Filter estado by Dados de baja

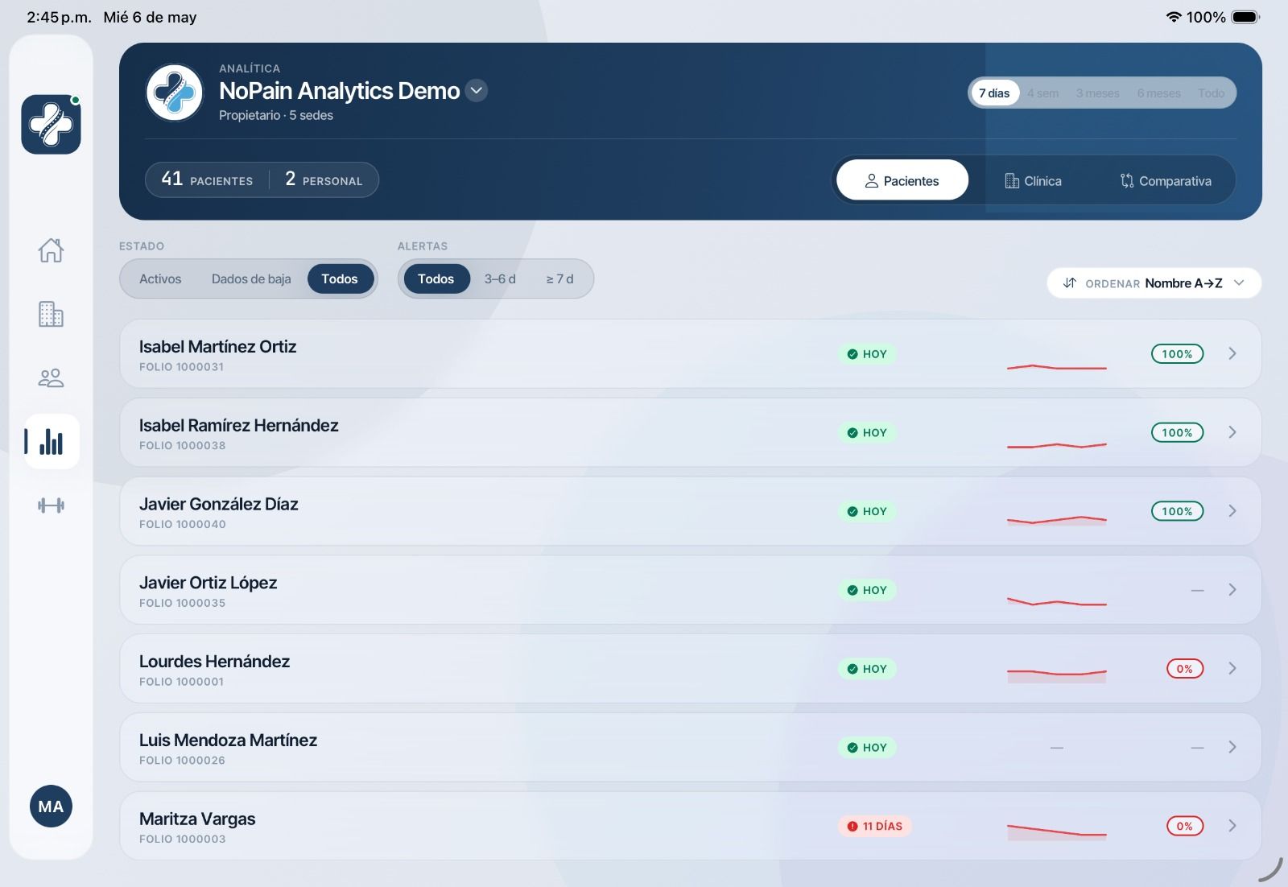coord(251,279)
